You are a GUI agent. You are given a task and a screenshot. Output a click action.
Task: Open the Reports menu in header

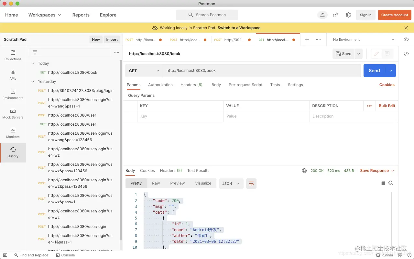(81, 15)
